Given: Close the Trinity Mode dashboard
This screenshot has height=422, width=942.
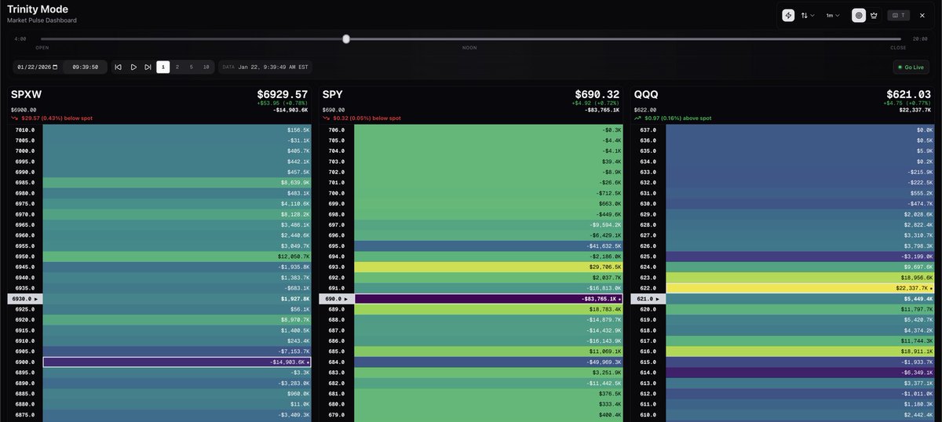Looking at the screenshot, I should 922,15.
